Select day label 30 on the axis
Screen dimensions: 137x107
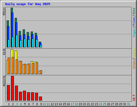(x=124, y=104)
